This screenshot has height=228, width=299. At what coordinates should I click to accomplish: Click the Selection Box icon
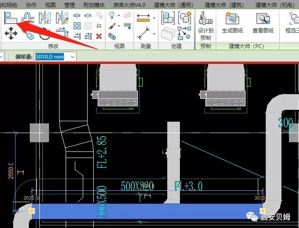[112, 36]
